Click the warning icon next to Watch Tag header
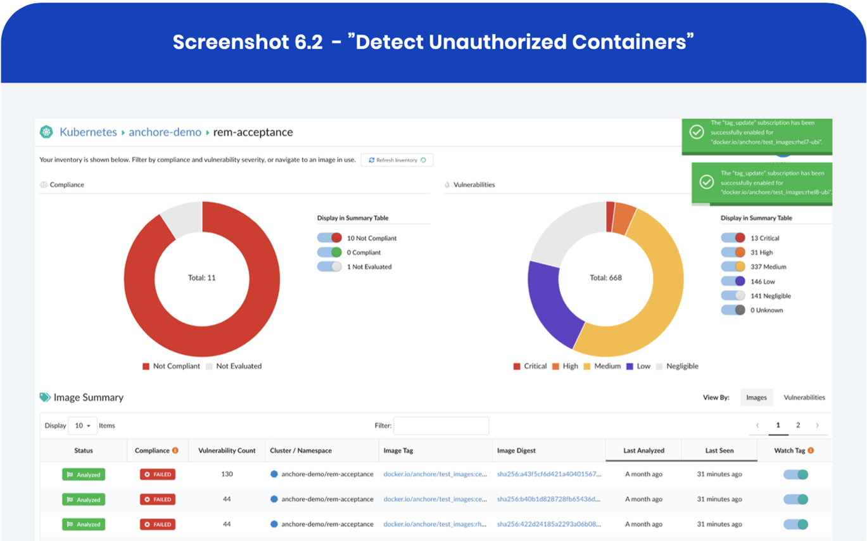 click(x=813, y=450)
